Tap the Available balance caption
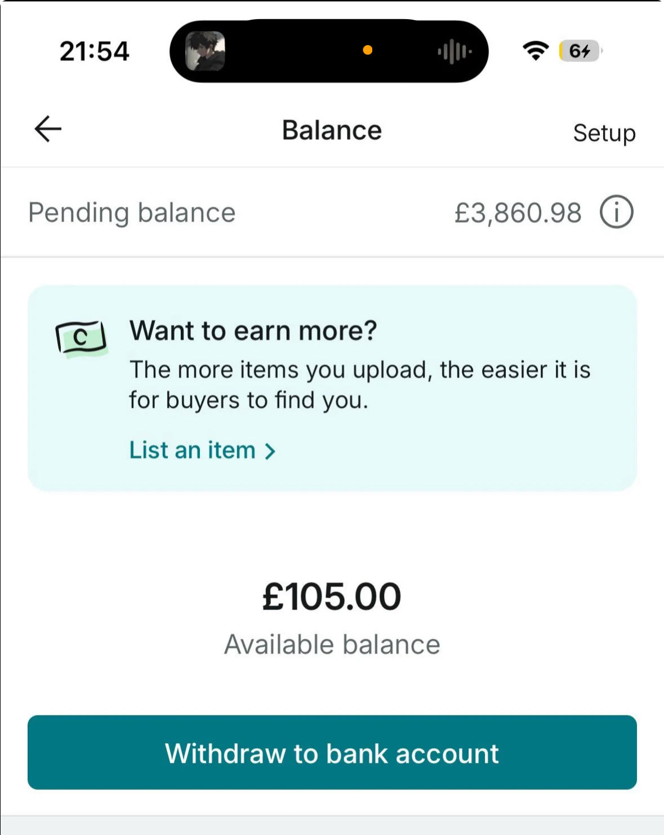664x835 pixels. (332, 644)
